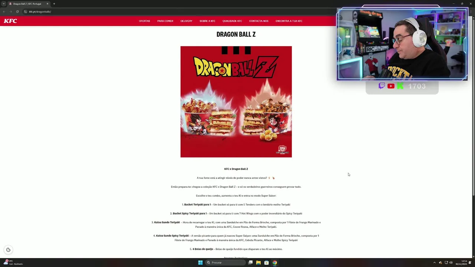Click the DRAGON BALL Z page heading
This screenshot has width=475, height=267.
pyautogui.click(x=236, y=34)
